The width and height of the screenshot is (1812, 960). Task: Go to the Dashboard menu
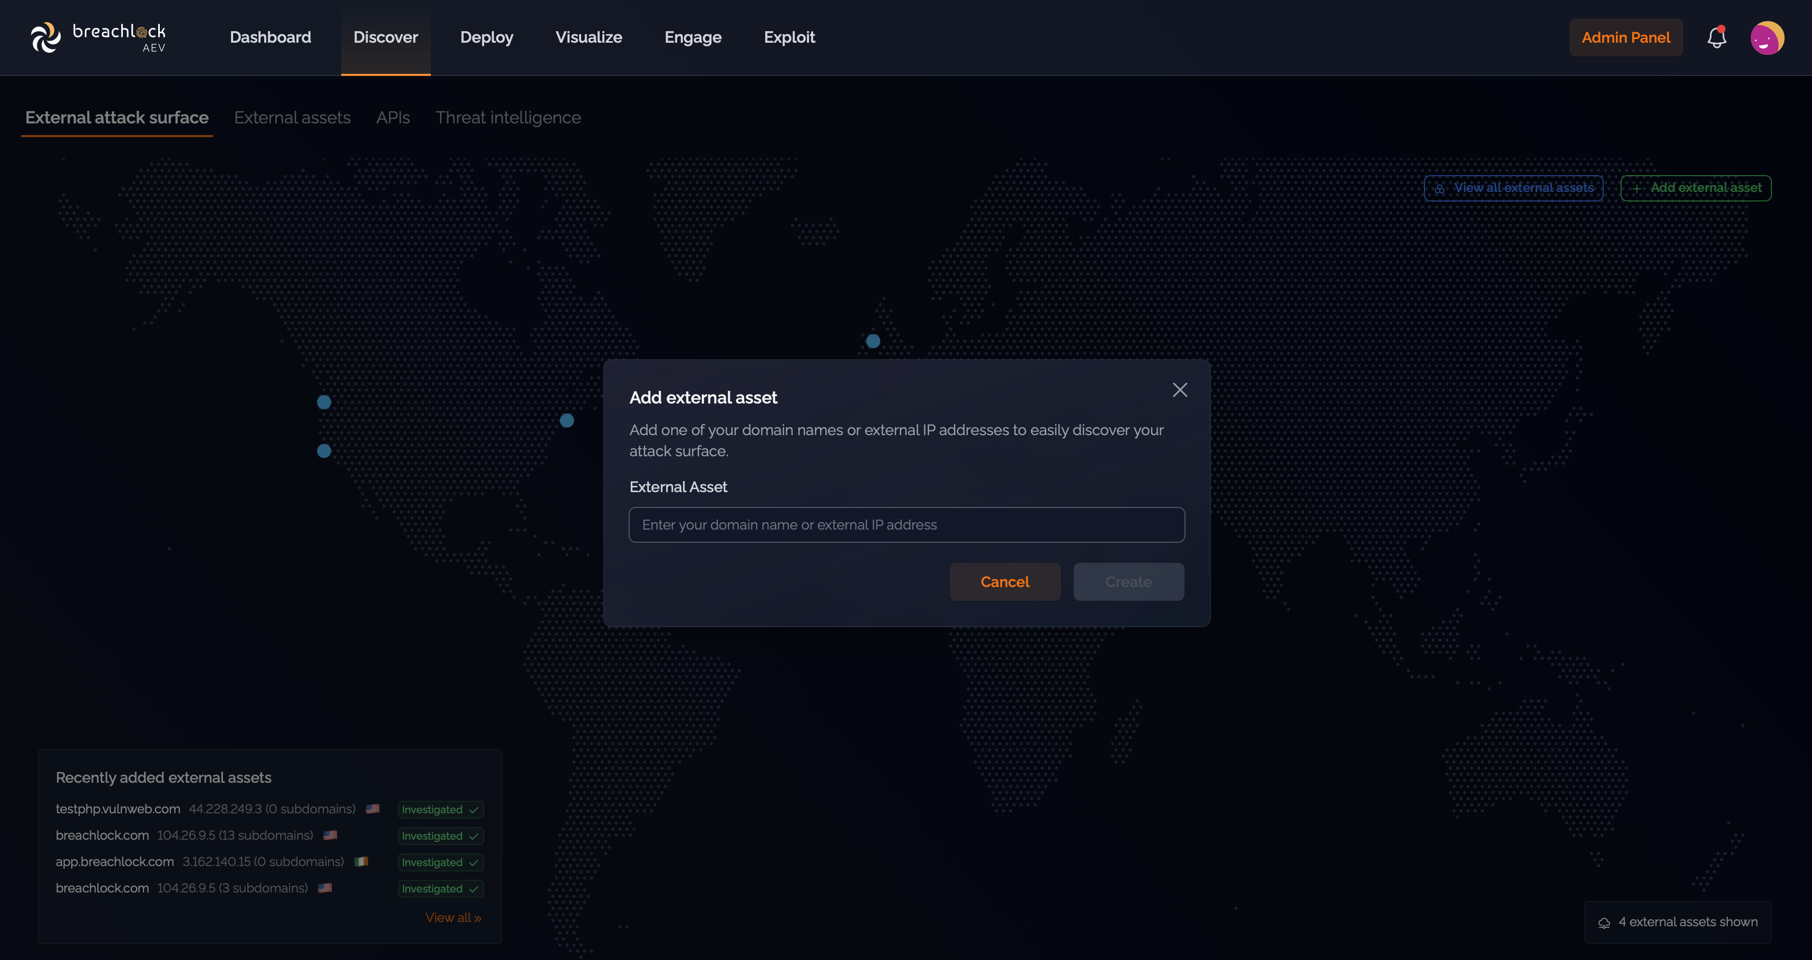(270, 37)
